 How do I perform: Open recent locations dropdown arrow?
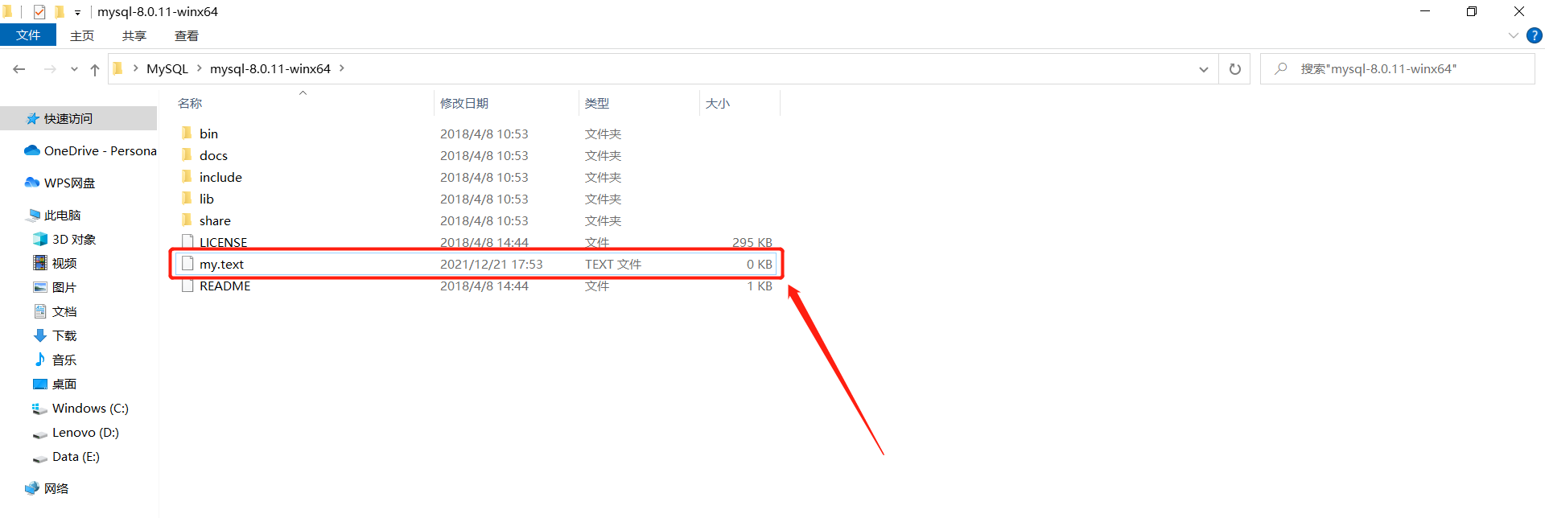click(x=74, y=69)
